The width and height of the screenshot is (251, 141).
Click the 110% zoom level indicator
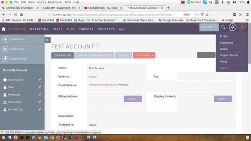[x=186, y=14]
